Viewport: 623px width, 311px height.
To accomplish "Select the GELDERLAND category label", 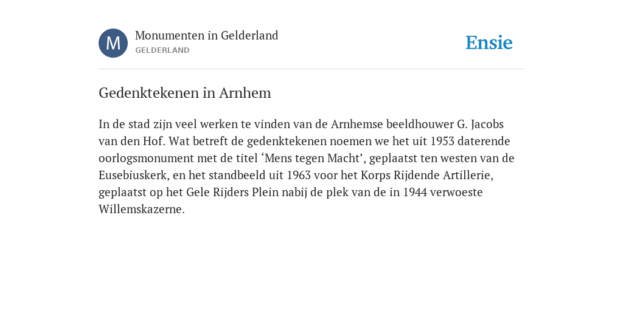I will (162, 50).
